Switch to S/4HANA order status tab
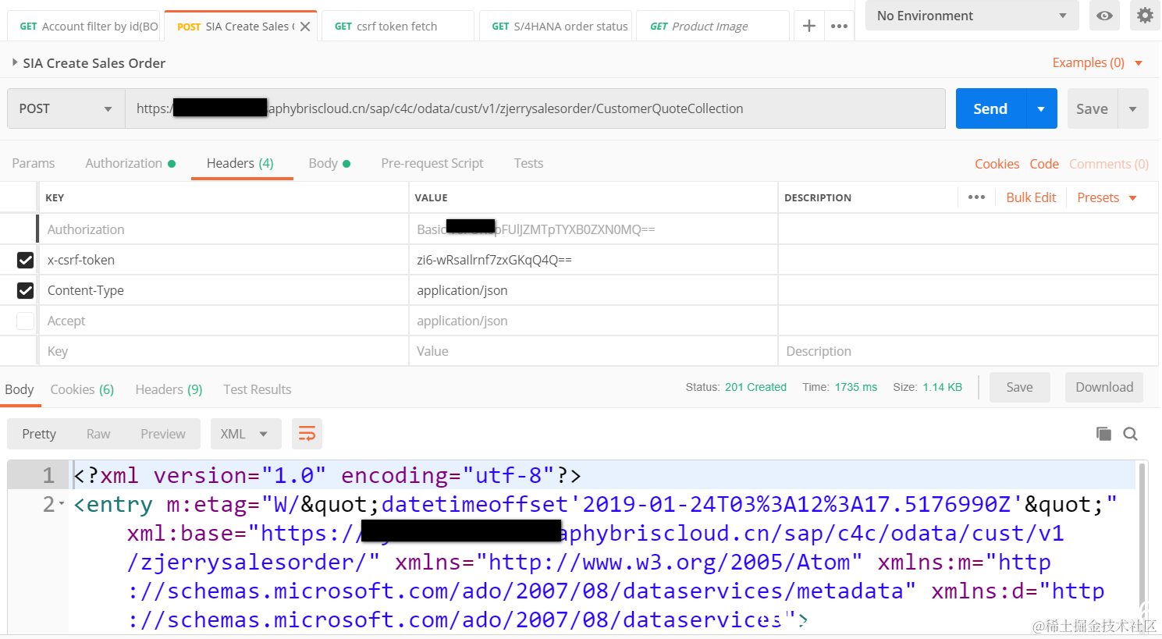 coord(556,26)
